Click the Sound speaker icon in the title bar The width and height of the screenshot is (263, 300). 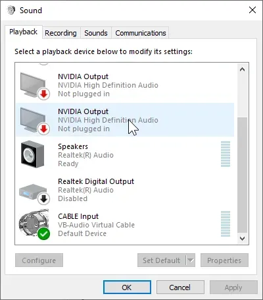(x=11, y=10)
